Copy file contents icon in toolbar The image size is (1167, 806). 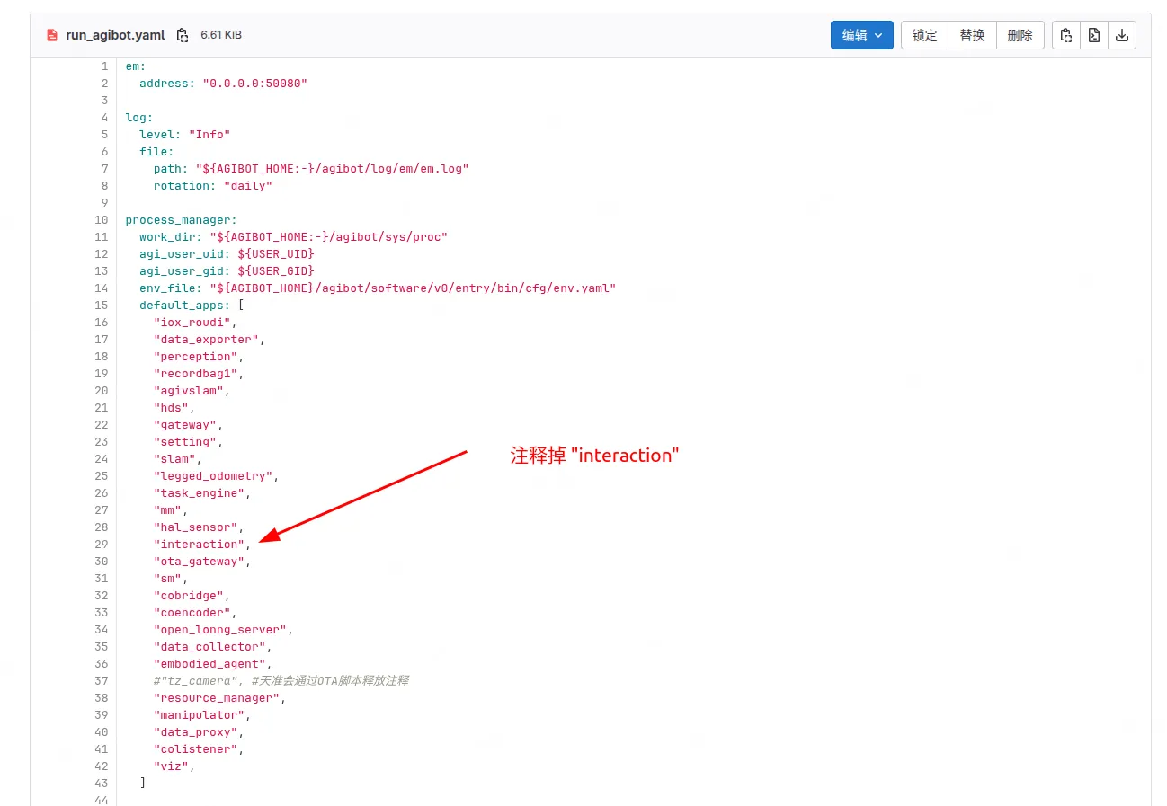point(1065,35)
